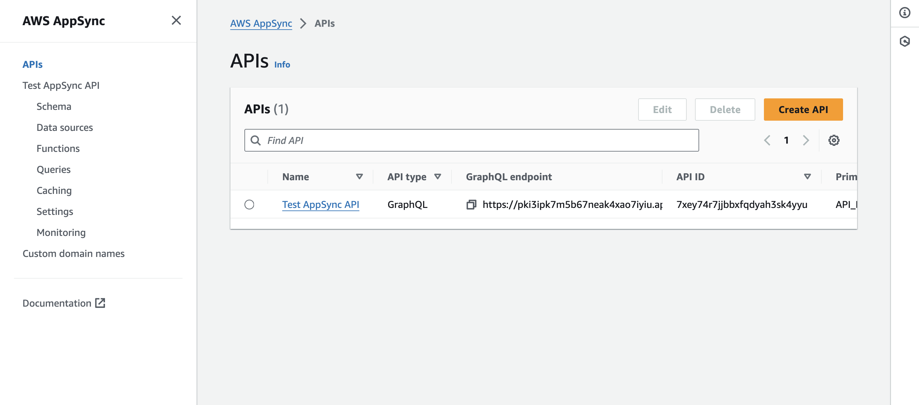
Task: Open the Info link beside APIs heading
Action: [x=282, y=65]
